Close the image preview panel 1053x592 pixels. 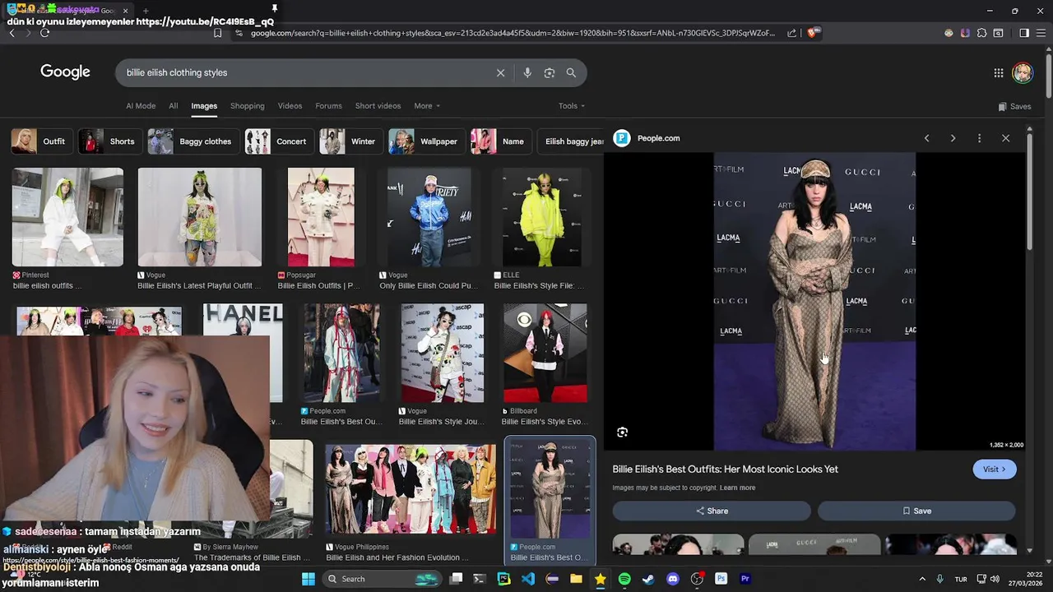(x=1005, y=138)
